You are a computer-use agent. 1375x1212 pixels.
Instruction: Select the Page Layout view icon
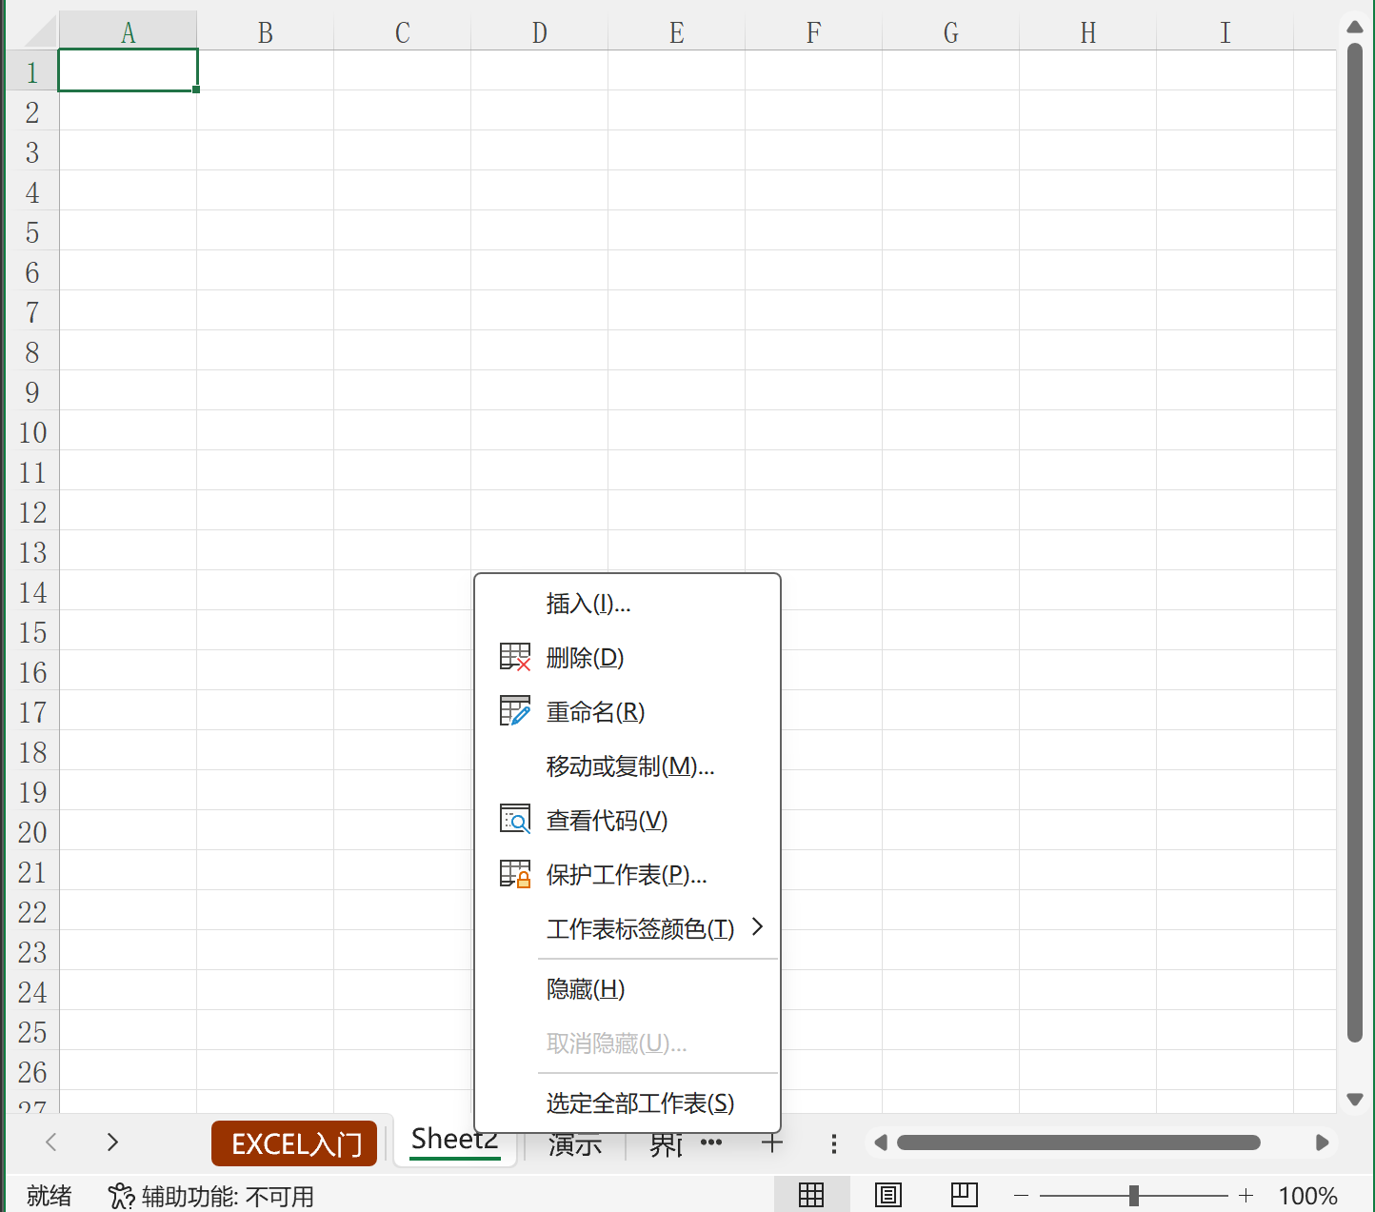(x=887, y=1194)
